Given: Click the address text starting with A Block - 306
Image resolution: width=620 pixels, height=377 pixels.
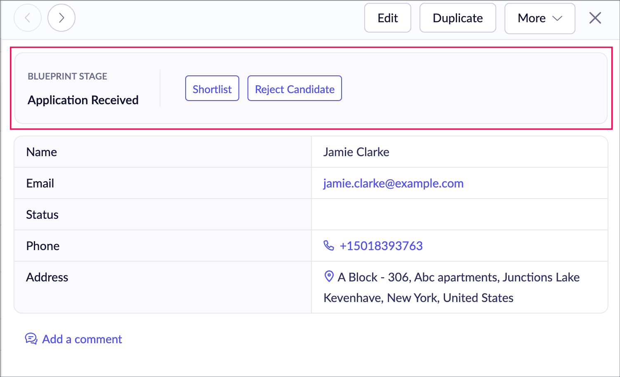Looking at the screenshot, I should pyautogui.click(x=458, y=277).
